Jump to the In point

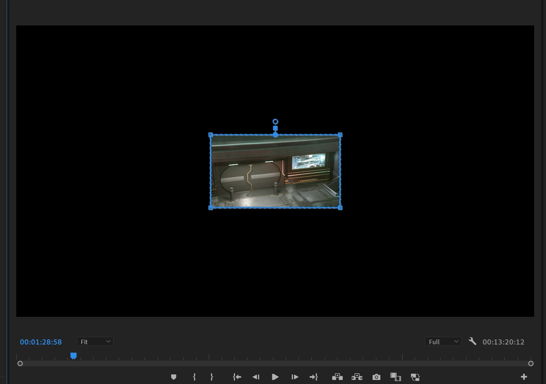point(237,377)
